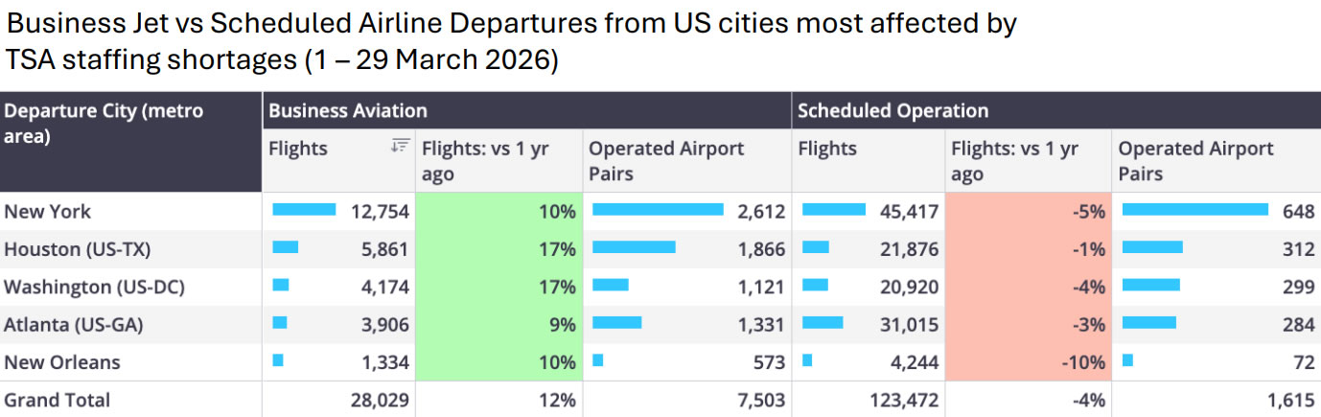The width and height of the screenshot is (1321, 417).
Task: Click the Flights header under Scheduled Operation
Action: 827,149
